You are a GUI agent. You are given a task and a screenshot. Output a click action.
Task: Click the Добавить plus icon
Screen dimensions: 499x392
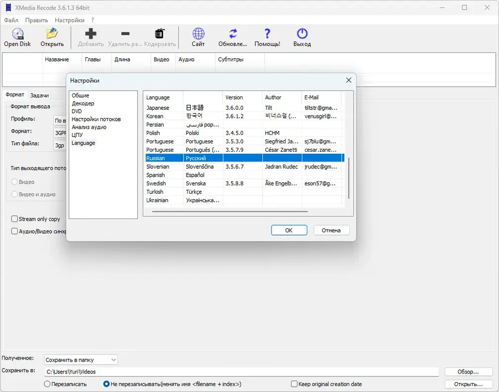click(x=91, y=33)
